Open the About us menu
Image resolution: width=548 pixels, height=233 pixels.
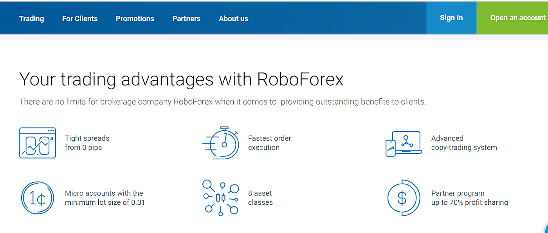pyautogui.click(x=234, y=18)
